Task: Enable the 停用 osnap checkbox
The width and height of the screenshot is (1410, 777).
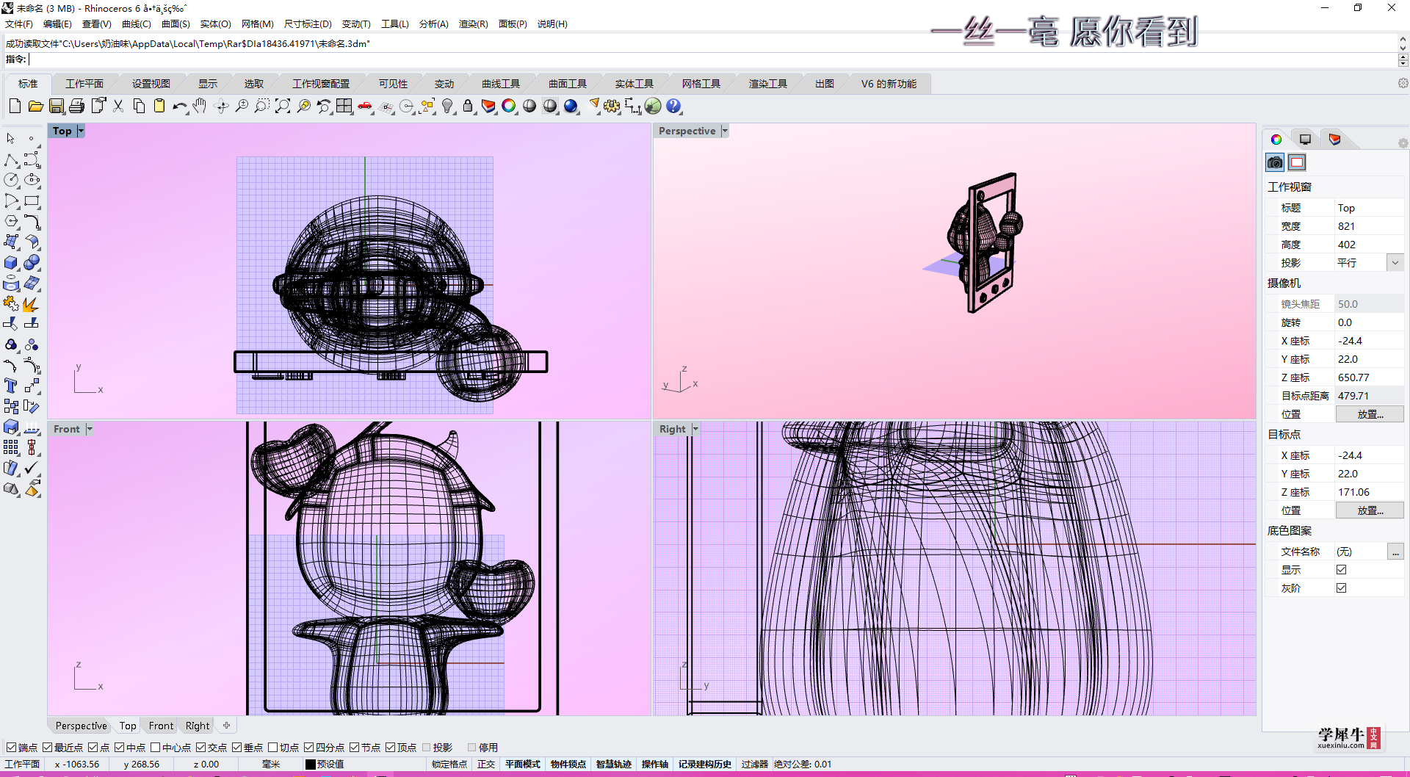Action: pos(471,748)
